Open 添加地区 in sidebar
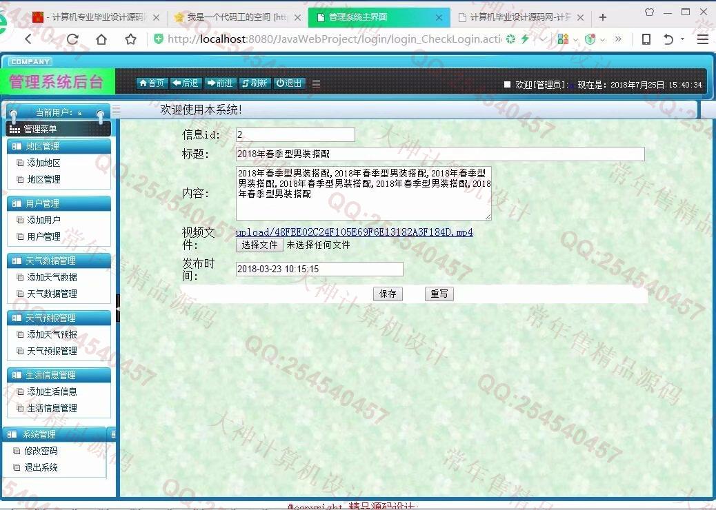The height and width of the screenshot is (510, 716). (44, 163)
